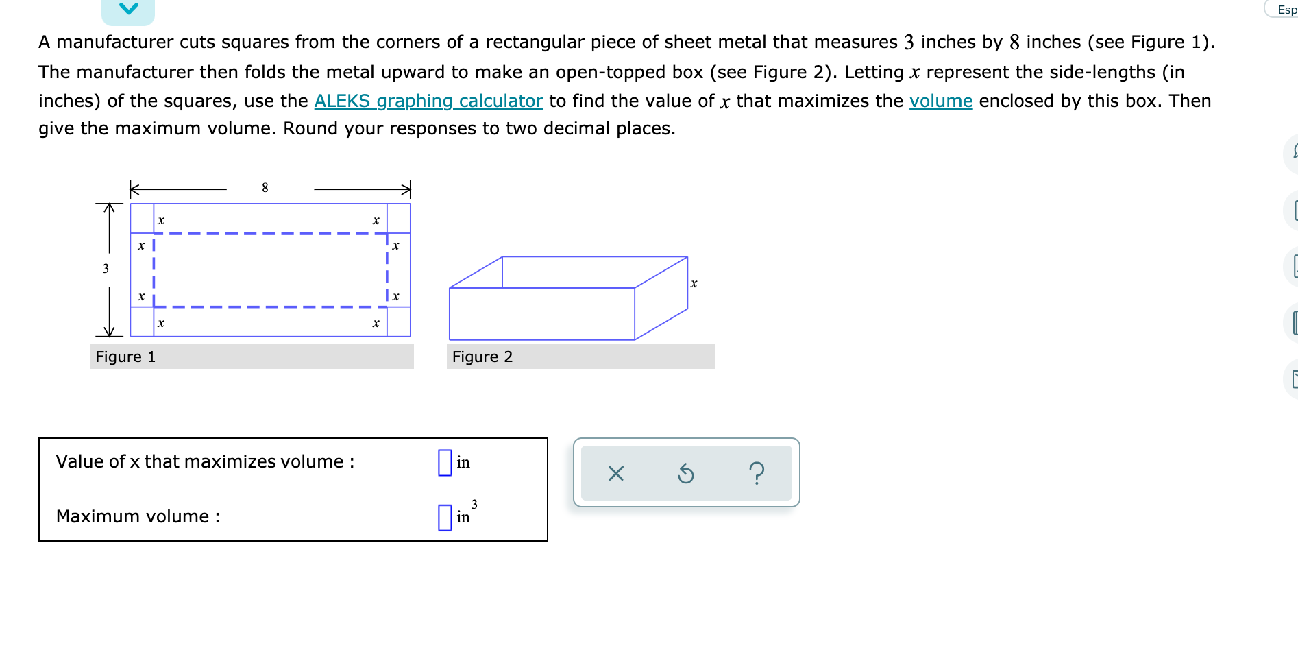Open the question mark help icon
Screen dimensions: 1298x661
click(757, 472)
